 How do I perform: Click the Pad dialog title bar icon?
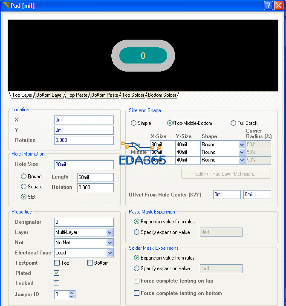[6, 5]
